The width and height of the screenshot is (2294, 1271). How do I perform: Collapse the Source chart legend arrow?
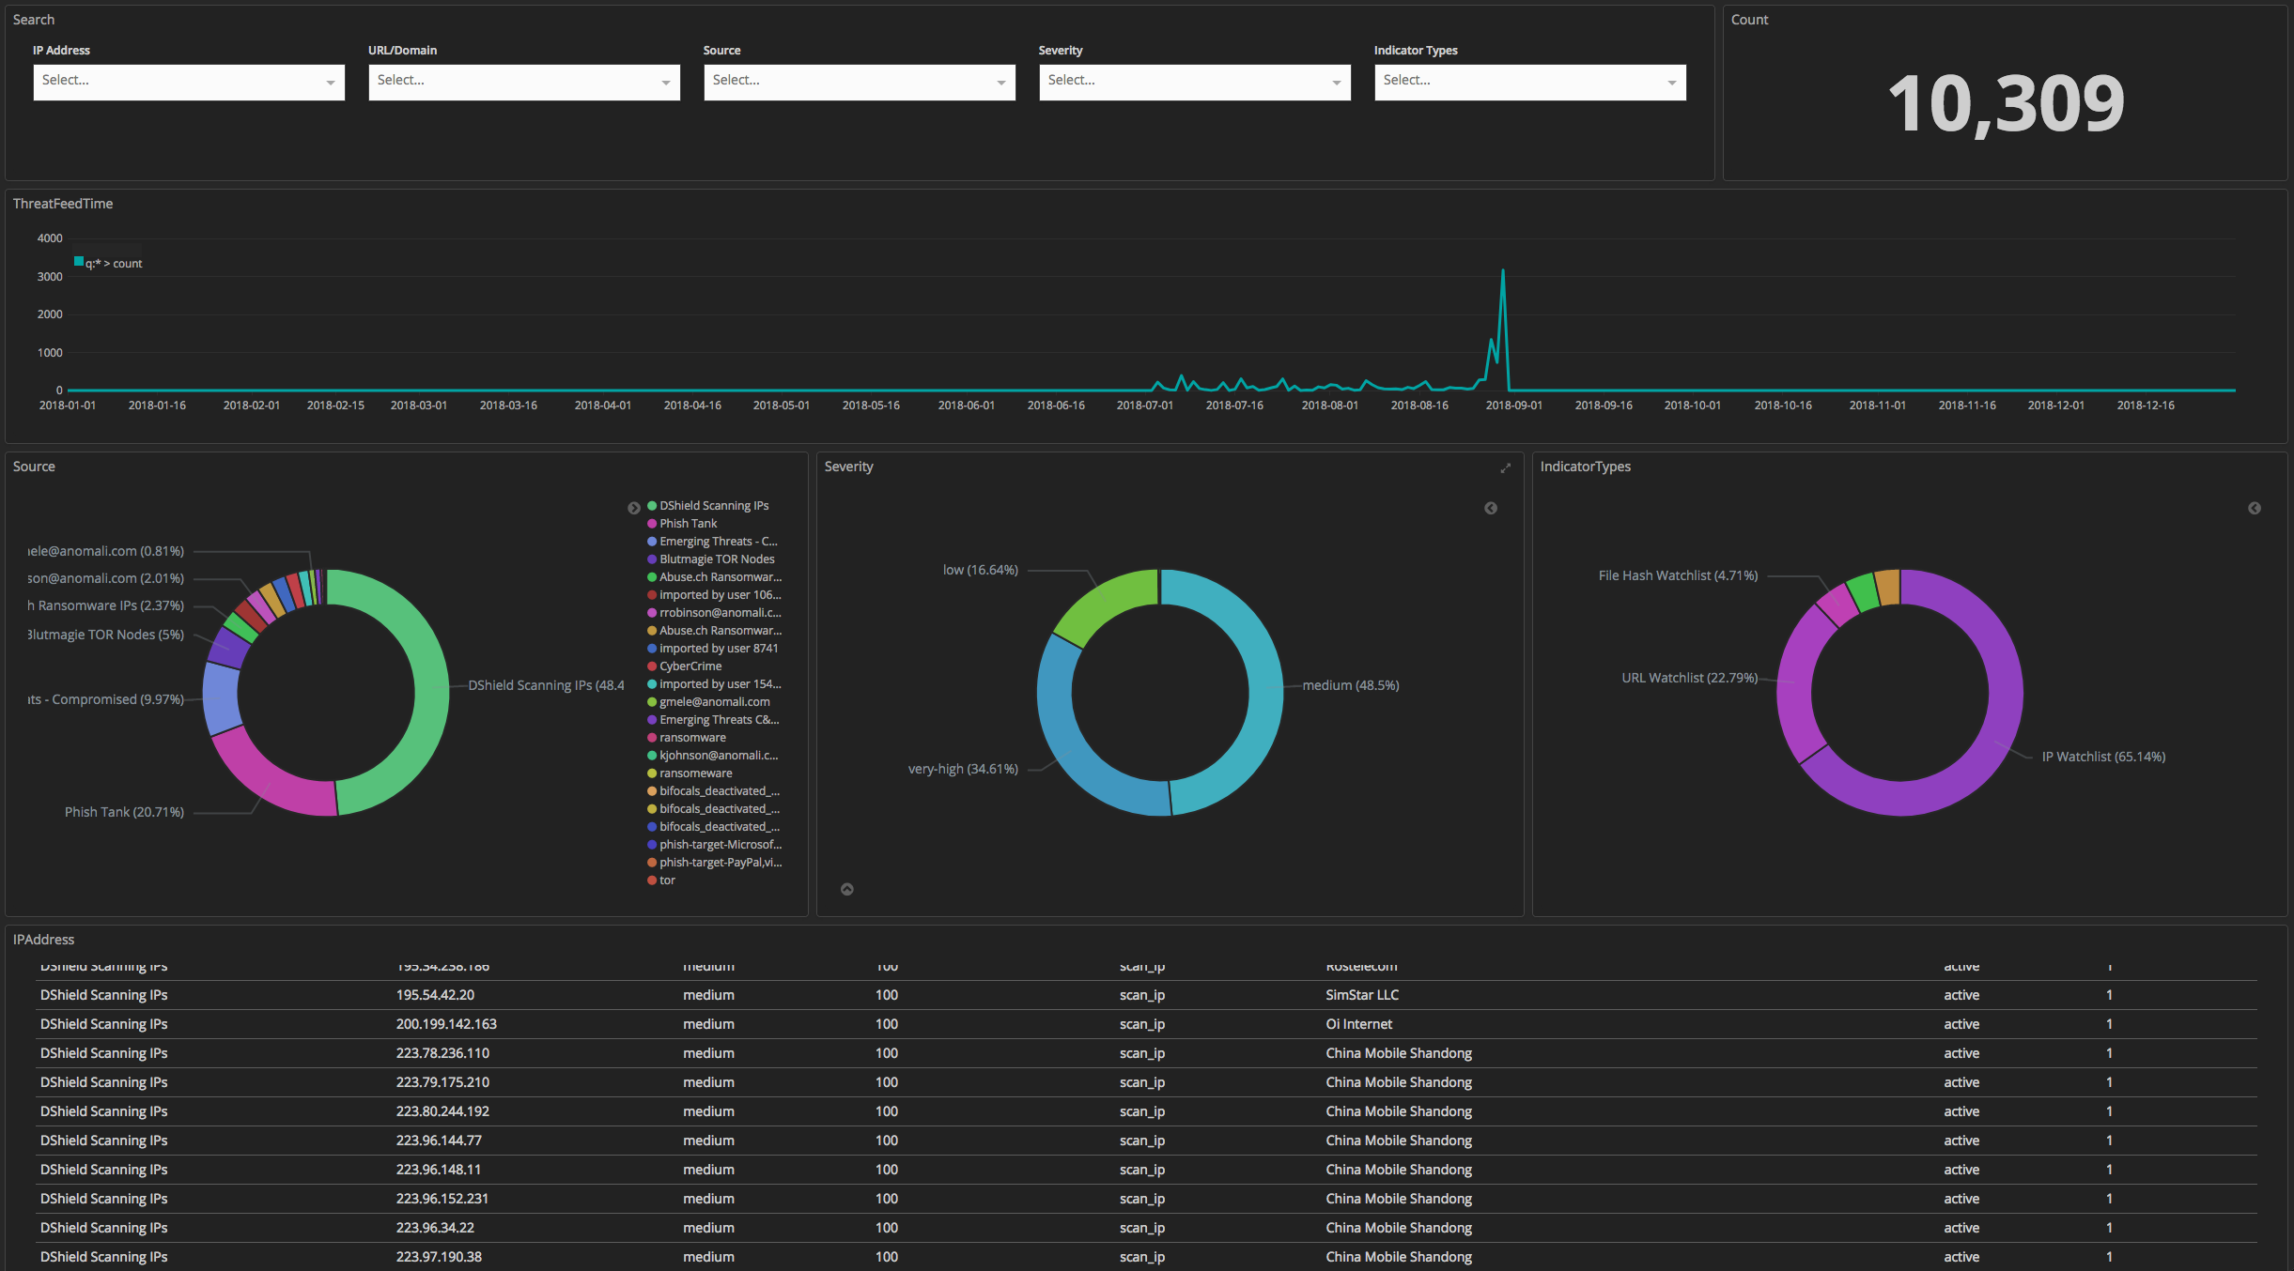coord(634,508)
